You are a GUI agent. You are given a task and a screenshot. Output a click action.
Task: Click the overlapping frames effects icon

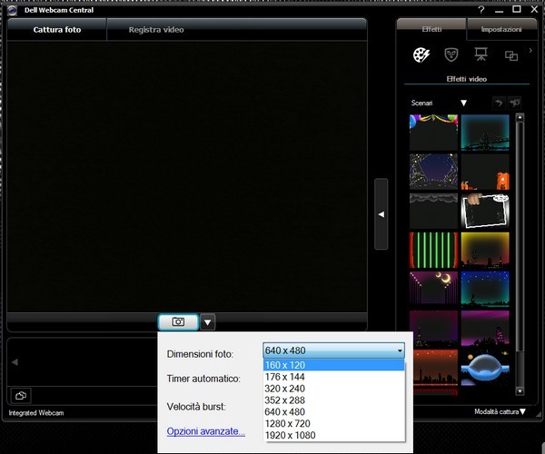510,55
